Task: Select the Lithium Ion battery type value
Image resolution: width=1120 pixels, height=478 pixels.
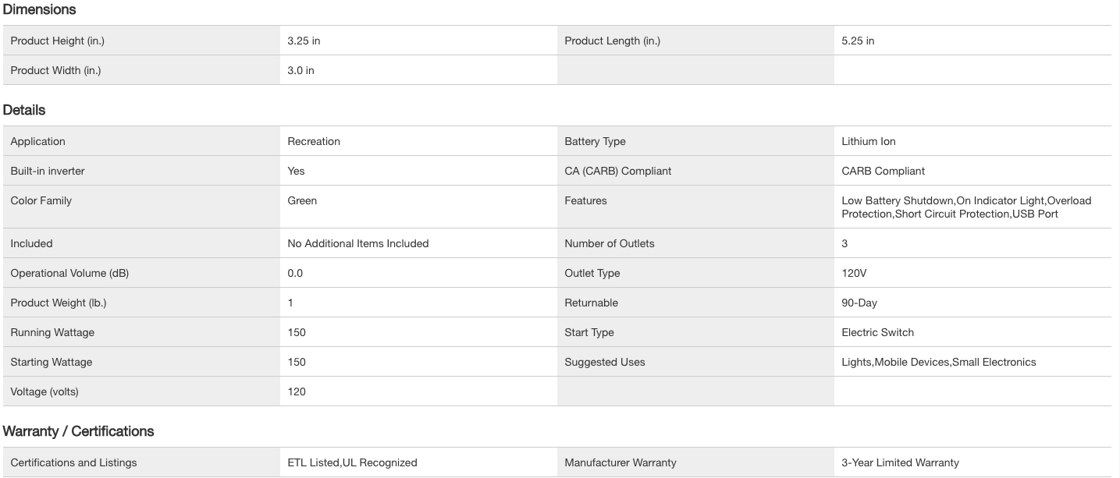Action: click(x=868, y=141)
